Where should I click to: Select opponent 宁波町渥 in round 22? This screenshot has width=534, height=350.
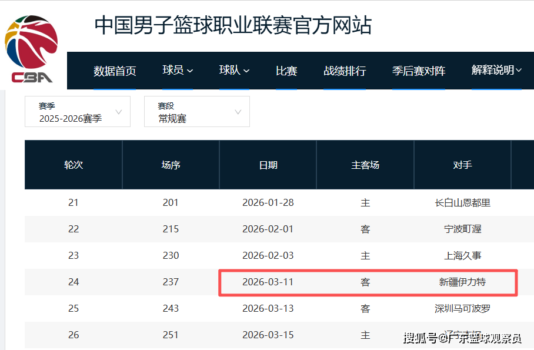pos(463,229)
